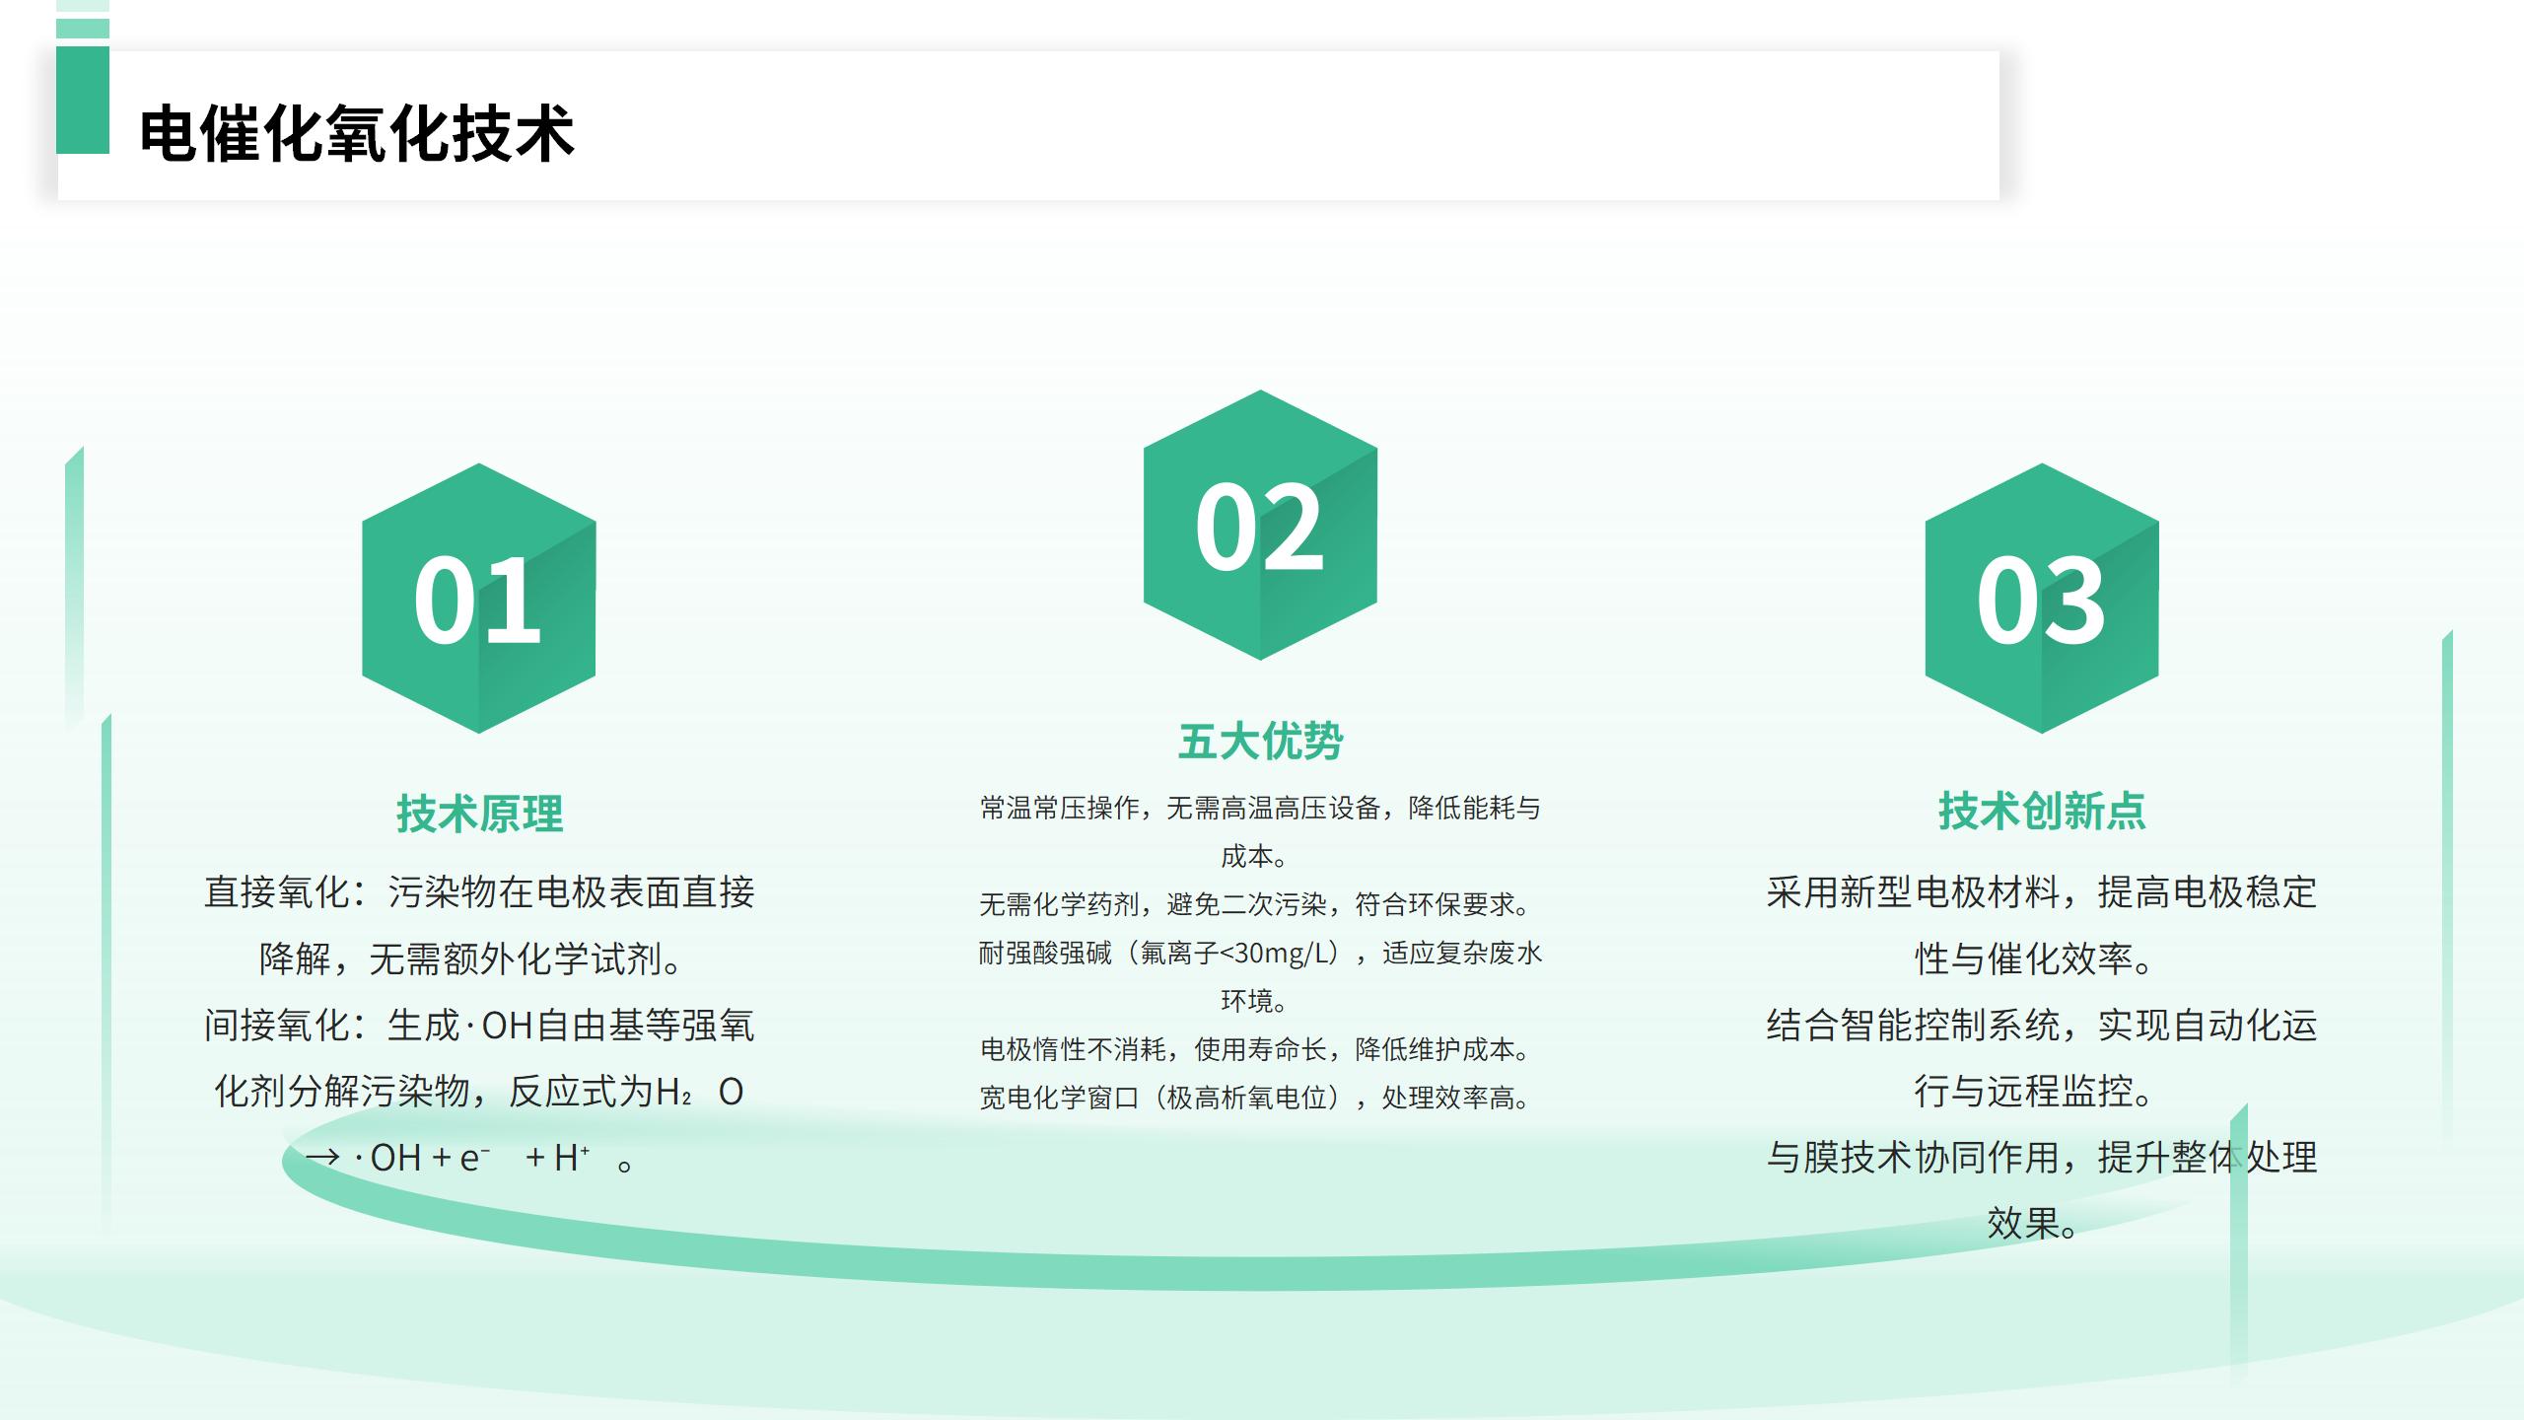
Task: Click the 技术创新点 heading
Action: pyautogui.click(x=2041, y=811)
